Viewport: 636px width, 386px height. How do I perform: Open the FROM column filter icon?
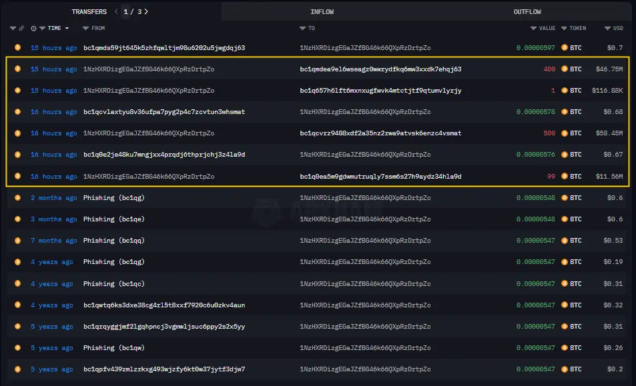[x=85, y=29]
